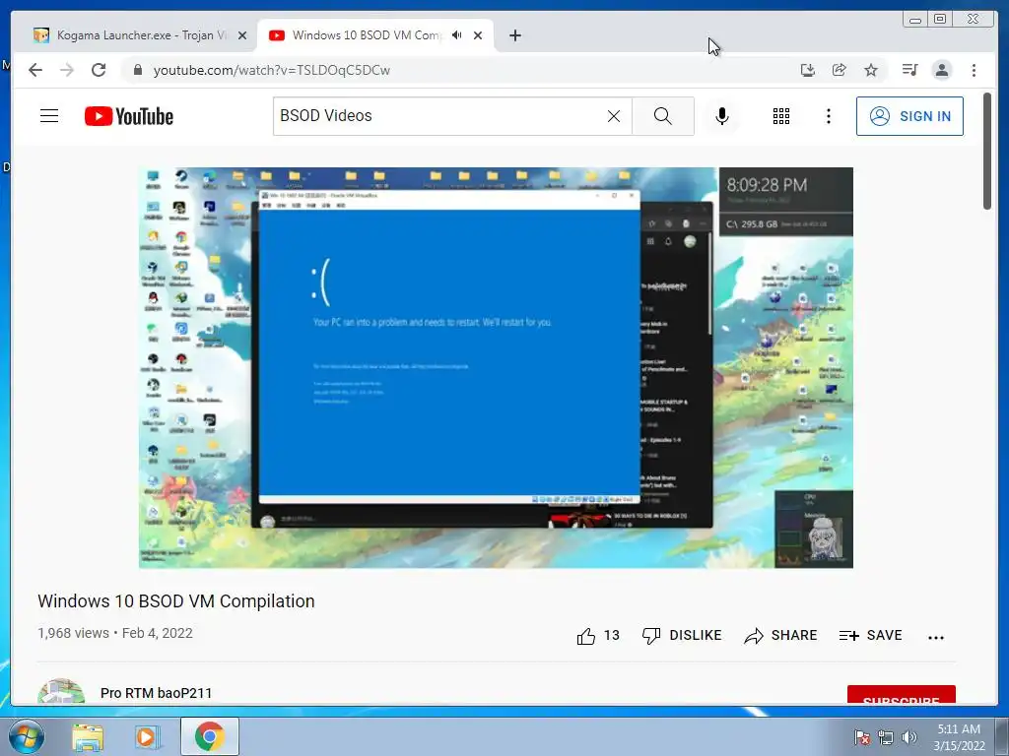The height and width of the screenshot is (756, 1009).
Task: Click the Chrome taskbar icon
Action: pyautogui.click(x=210, y=736)
